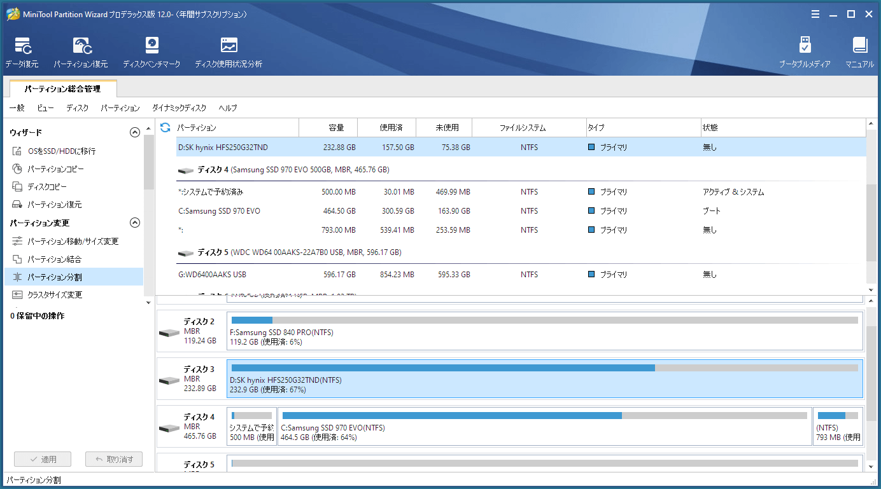Image resolution: width=881 pixels, height=489 pixels.
Task: Click the 適用 apply button
Action: coord(43,459)
